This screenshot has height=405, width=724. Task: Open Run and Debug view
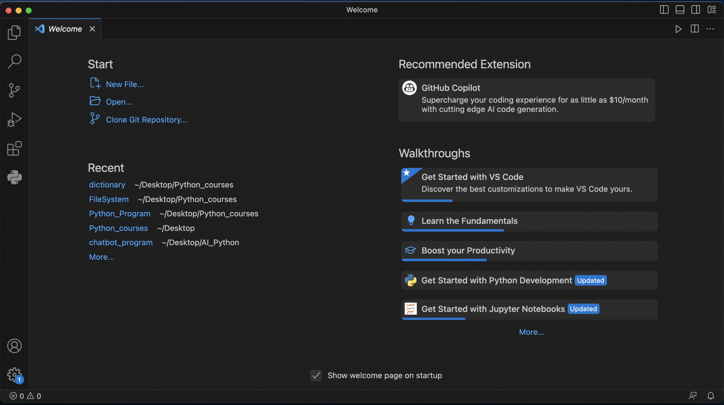point(14,119)
